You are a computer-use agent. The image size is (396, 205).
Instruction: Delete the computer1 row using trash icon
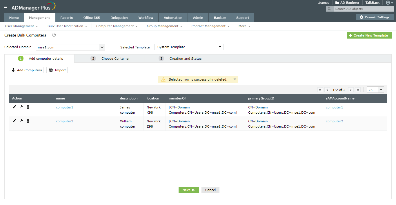(x=28, y=107)
